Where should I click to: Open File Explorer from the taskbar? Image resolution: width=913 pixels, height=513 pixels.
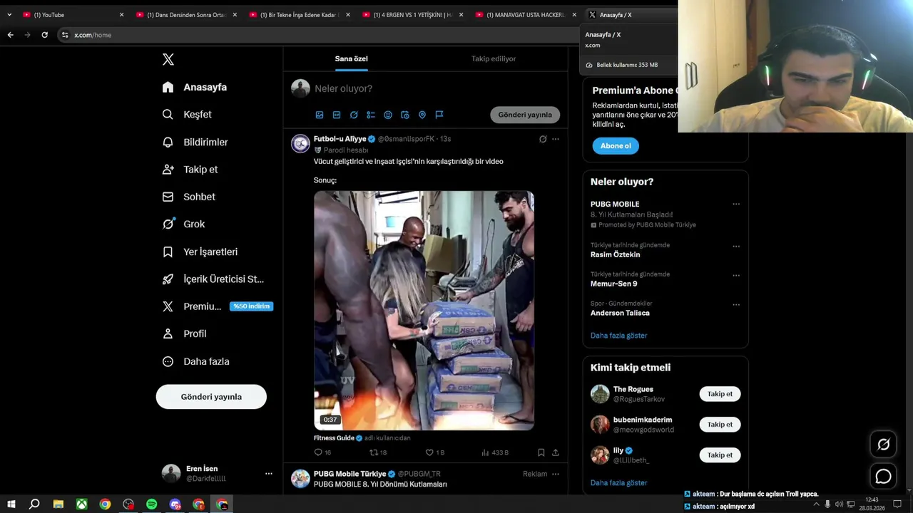coord(58,504)
